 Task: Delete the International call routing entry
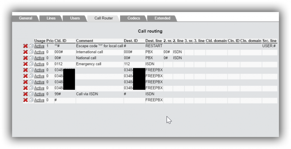25,52
